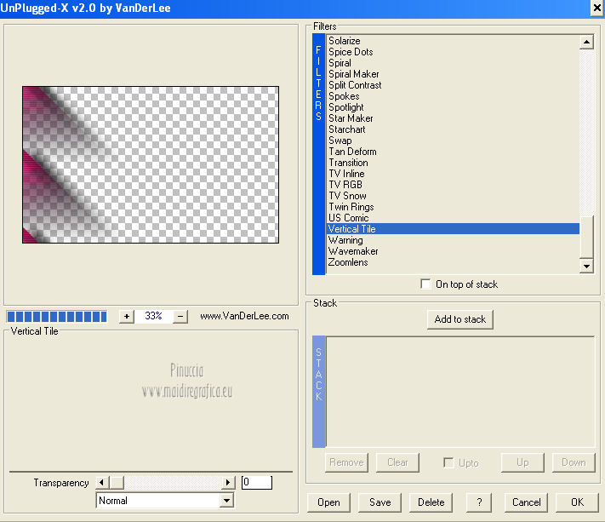Click the Delete button
605x522 pixels.
click(431, 502)
